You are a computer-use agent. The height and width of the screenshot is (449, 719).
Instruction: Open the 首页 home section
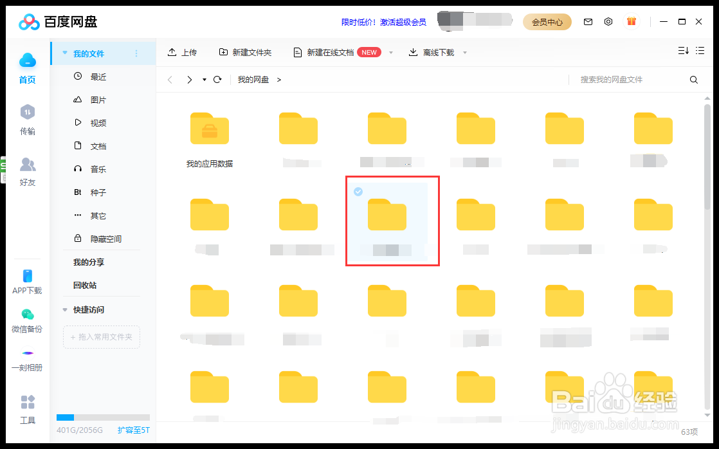(x=28, y=68)
